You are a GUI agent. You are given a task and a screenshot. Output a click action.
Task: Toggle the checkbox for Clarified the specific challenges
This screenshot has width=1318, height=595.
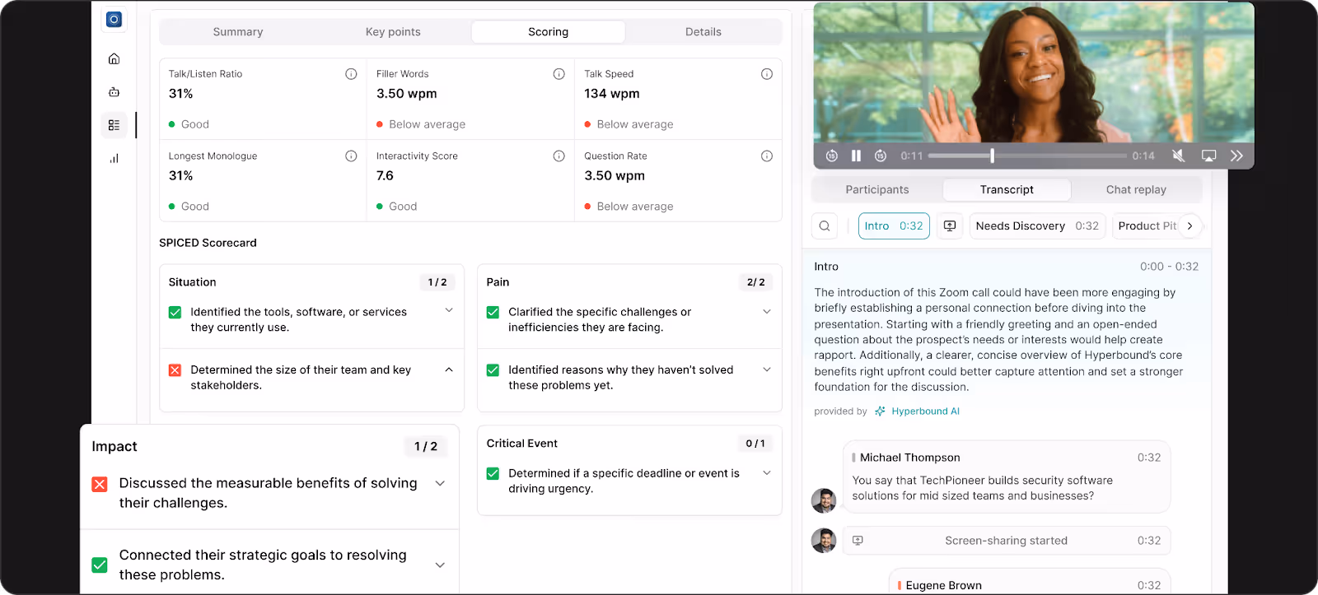(x=493, y=313)
